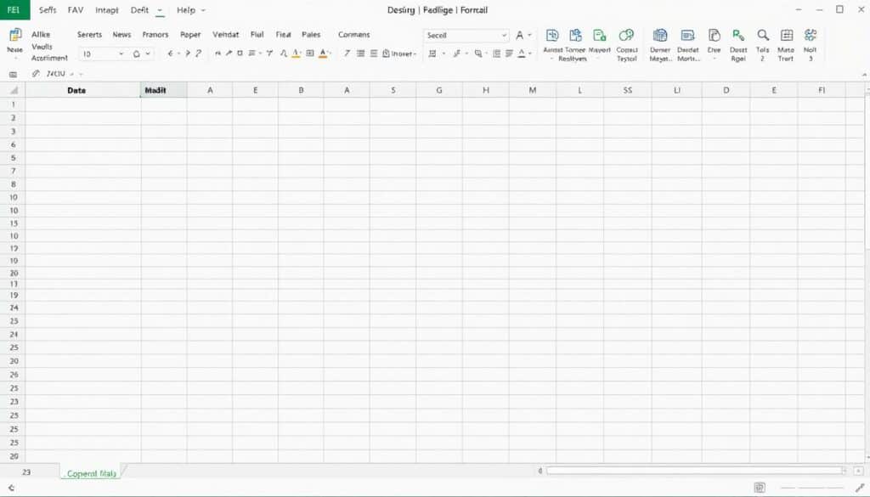Click the borders icon below Secell box

pyautogui.click(x=432, y=54)
